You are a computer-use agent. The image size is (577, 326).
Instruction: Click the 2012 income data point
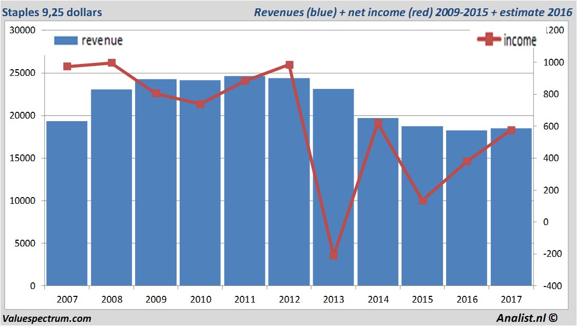point(289,65)
